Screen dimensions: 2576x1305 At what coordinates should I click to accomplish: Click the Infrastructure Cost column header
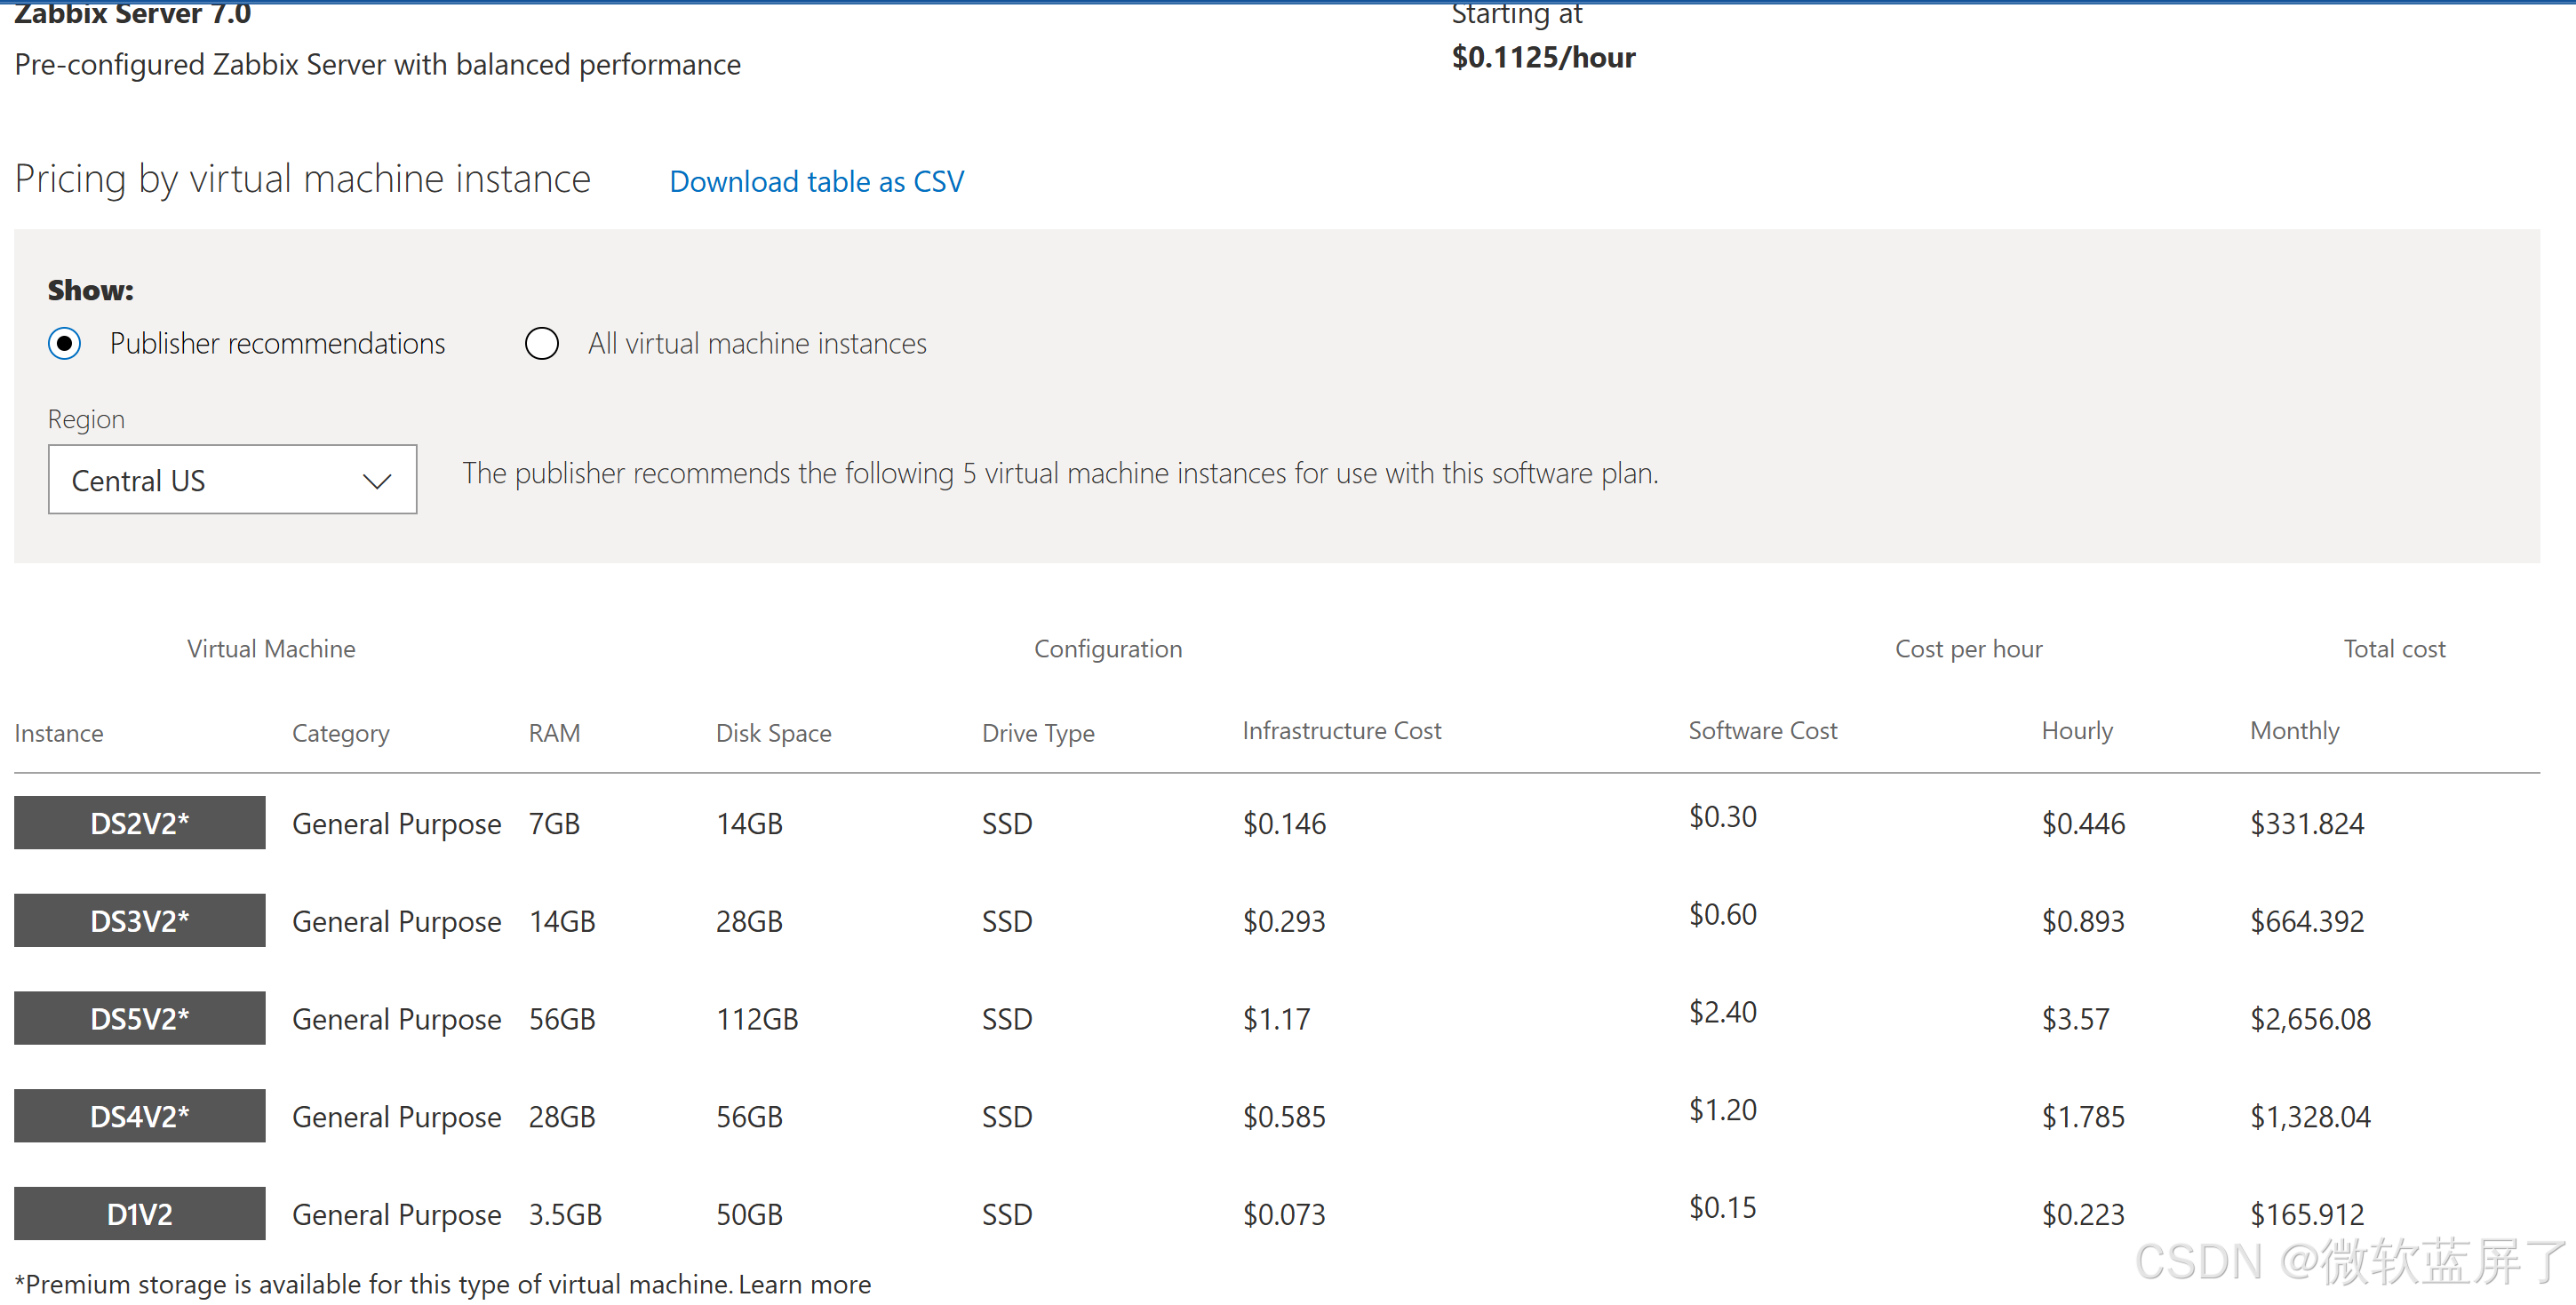click(x=1341, y=731)
